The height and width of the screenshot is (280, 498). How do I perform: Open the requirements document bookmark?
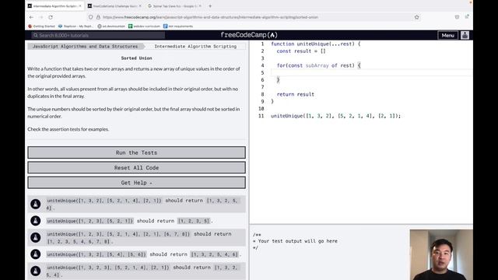[x=178, y=26]
